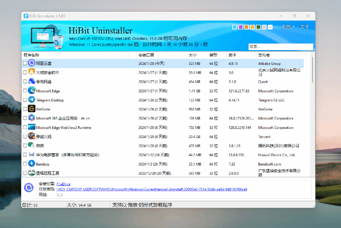Screen dimensions: 341x228
Task: Sort by 类型 column header
Action: point(217,55)
